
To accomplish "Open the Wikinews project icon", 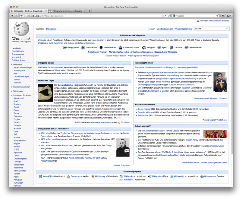I will [121, 180].
